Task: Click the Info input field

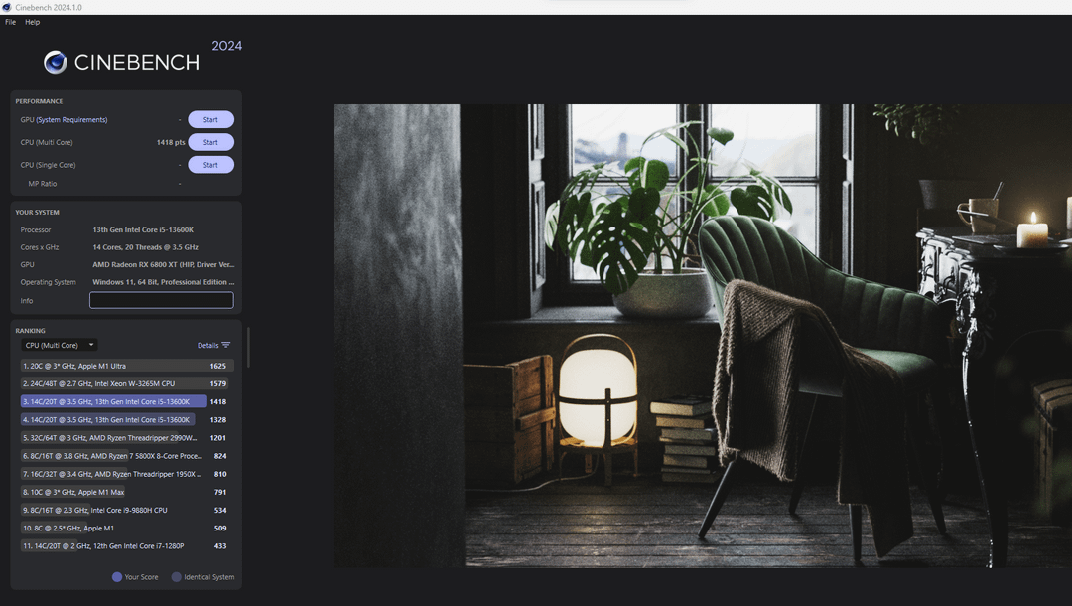Action: click(162, 300)
